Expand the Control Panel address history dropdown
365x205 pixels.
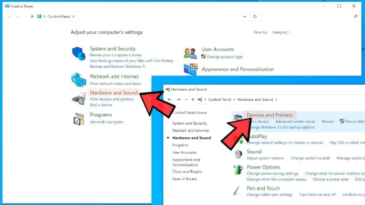[x=245, y=16]
